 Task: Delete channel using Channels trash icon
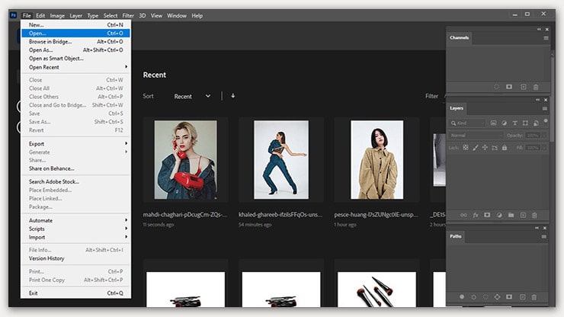pos(535,87)
